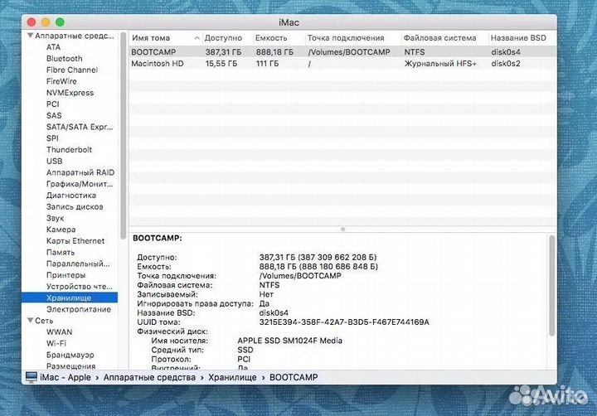
Task: Open the SATA/SATA Express entry
Action: click(x=80, y=127)
